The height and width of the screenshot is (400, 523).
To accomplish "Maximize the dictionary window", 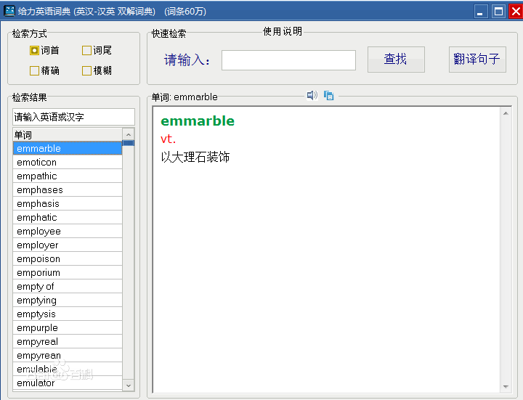I will point(498,11).
